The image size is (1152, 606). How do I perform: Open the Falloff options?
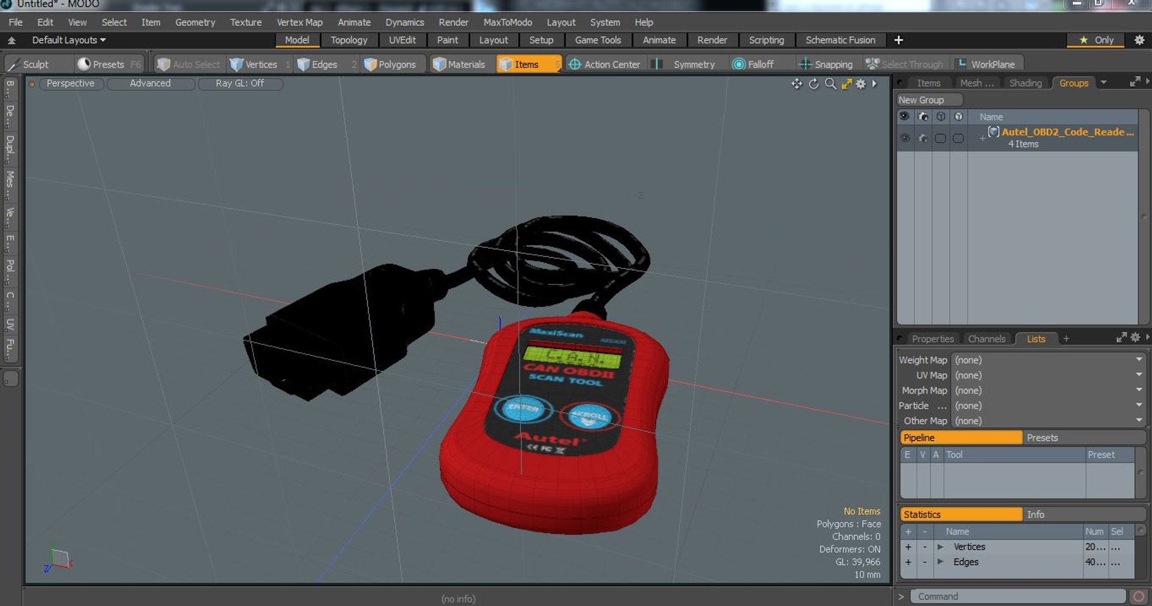point(754,64)
